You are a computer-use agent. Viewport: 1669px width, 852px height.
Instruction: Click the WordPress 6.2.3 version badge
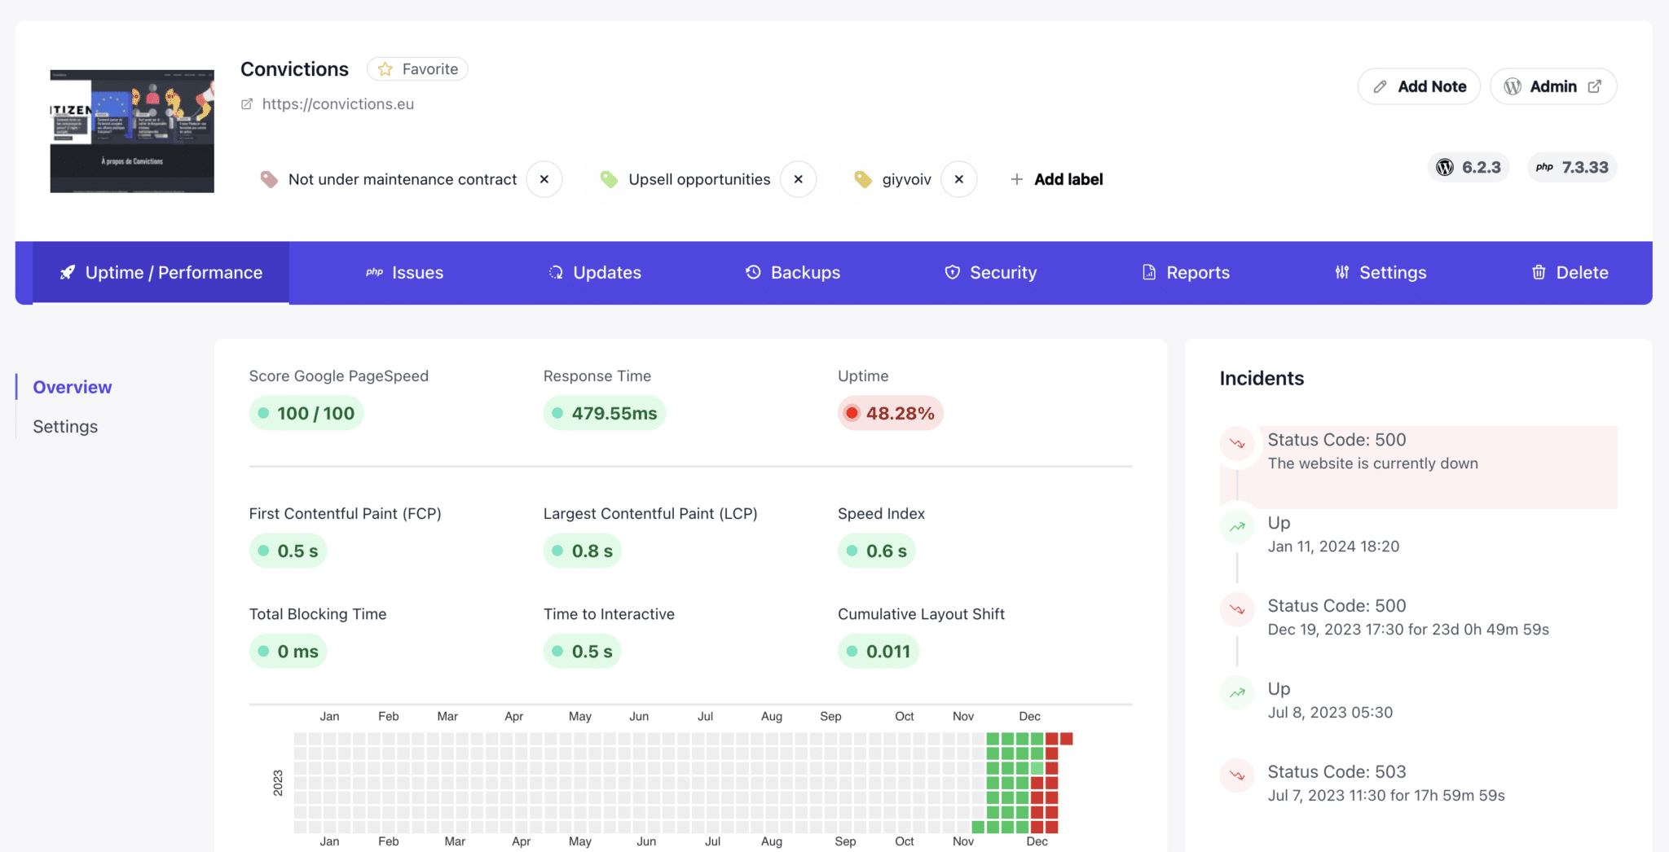pyautogui.click(x=1469, y=167)
